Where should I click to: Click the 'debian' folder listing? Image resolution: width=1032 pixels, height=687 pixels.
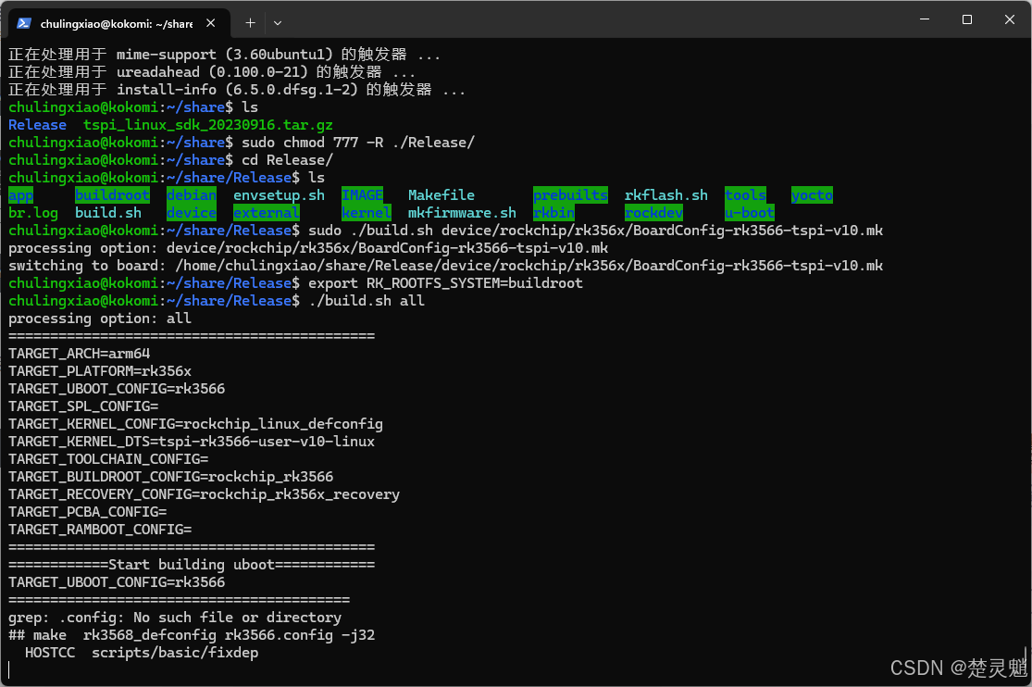(192, 195)
